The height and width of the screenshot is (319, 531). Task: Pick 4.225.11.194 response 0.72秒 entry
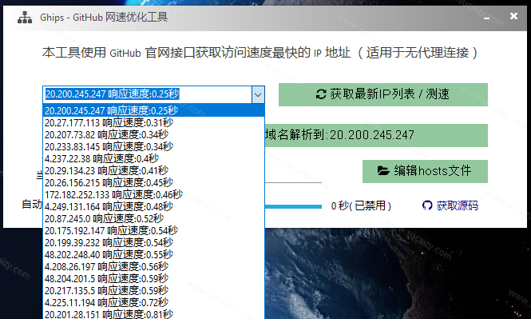click(x=153, y=303)
